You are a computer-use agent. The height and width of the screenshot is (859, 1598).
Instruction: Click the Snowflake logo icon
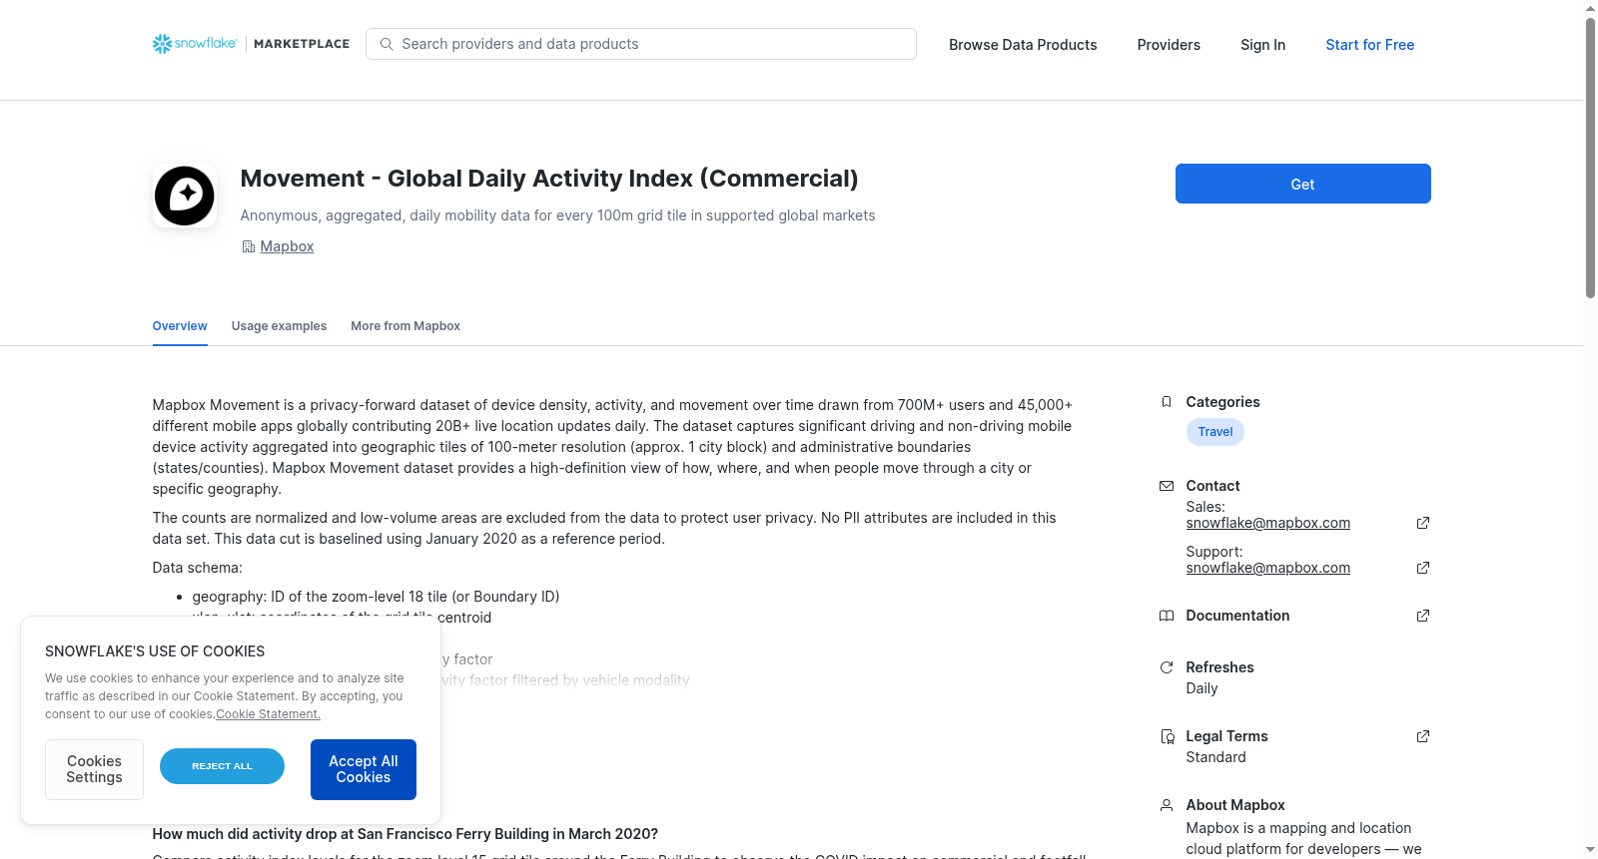pos(162,44)
